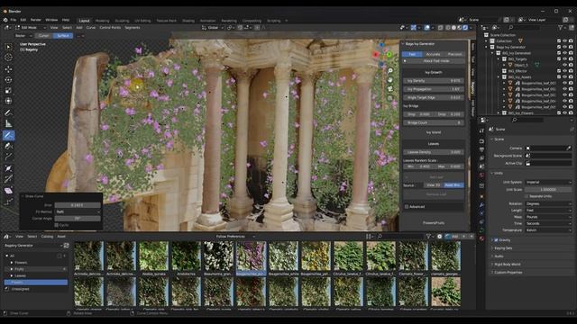Toggle eye visibility for Object_5
The width and height of the screenshot is (577, 324).
point(565,65)
